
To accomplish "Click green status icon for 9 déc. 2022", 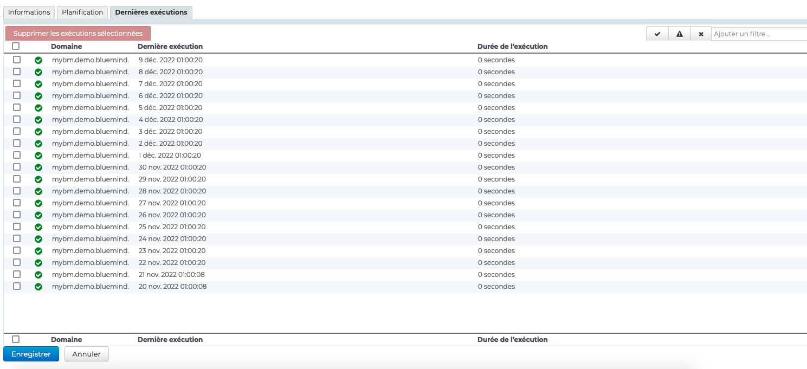I will [38, 60].
